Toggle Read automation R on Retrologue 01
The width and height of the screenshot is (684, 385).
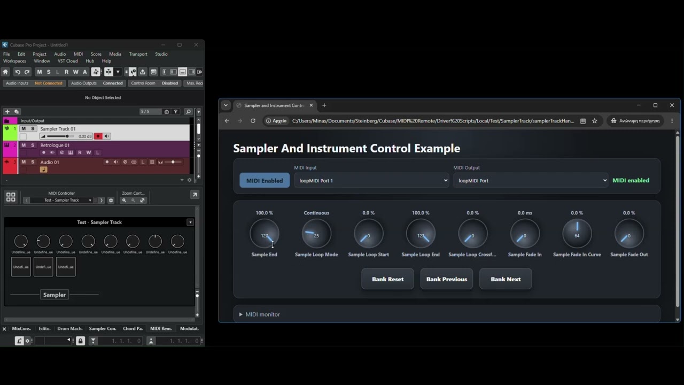coord(80,152)
